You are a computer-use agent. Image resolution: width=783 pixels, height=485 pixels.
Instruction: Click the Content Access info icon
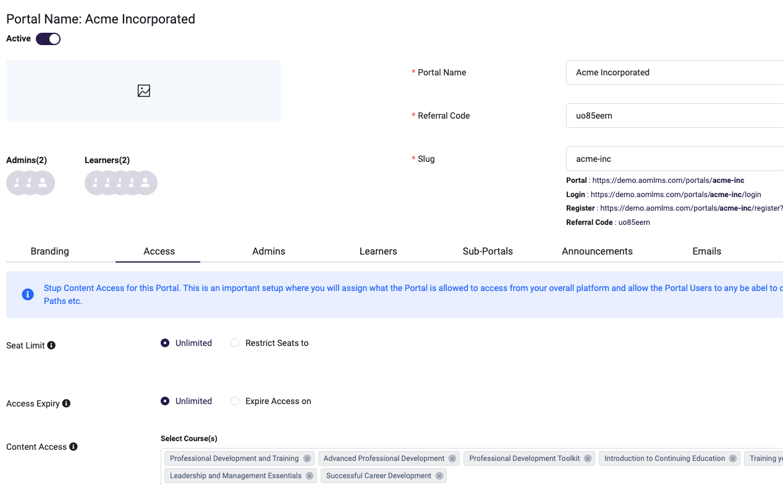point(73,447)
